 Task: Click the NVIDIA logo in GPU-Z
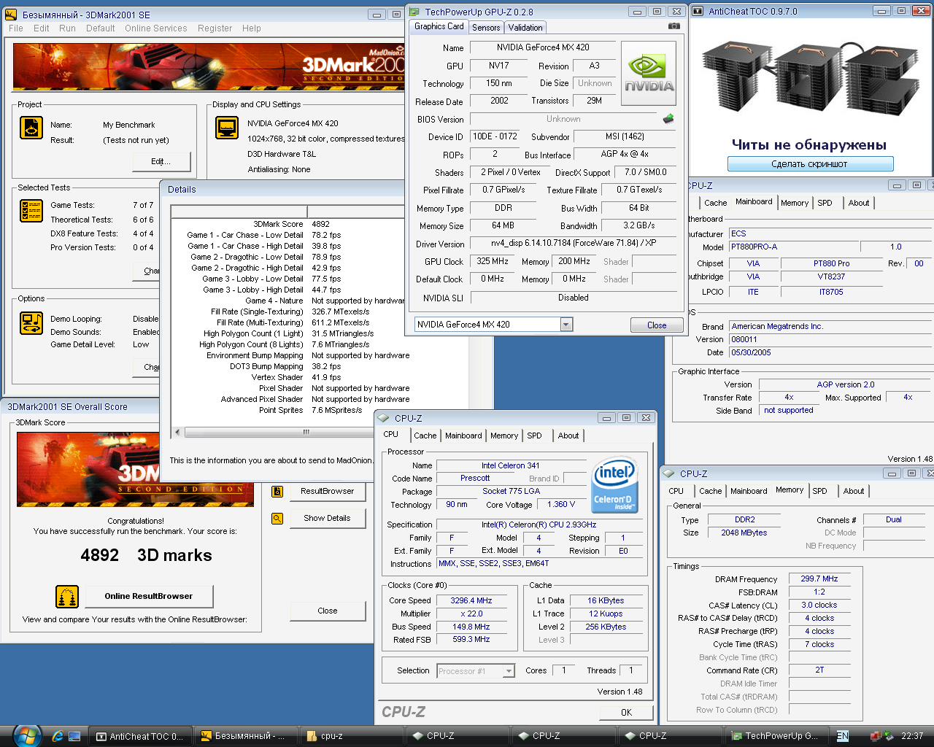click(649, 73)
